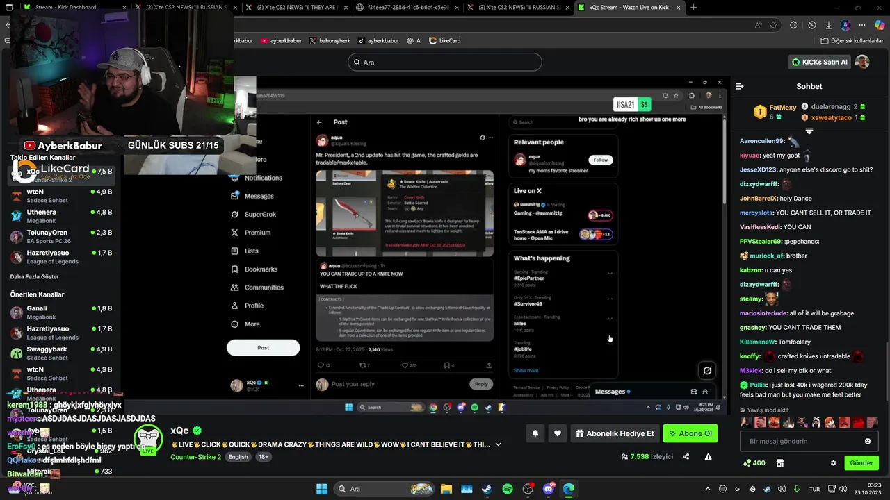Click the 18+ content tag
The height and width of the screenshot is (500, 890).
[264, 457]
